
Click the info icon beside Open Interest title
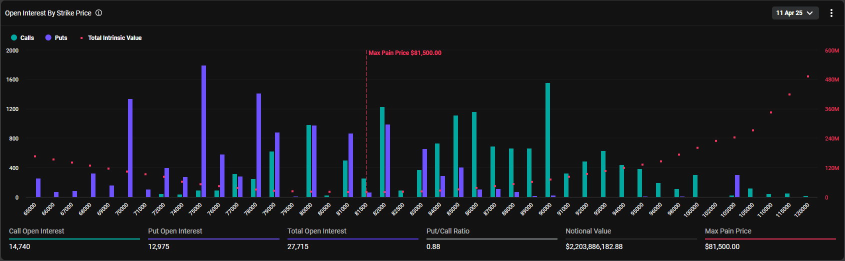point(99,13)
